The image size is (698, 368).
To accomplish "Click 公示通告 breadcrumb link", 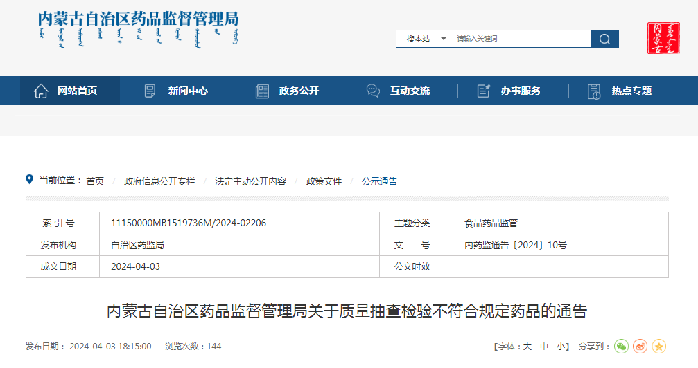I will (379, 181).
